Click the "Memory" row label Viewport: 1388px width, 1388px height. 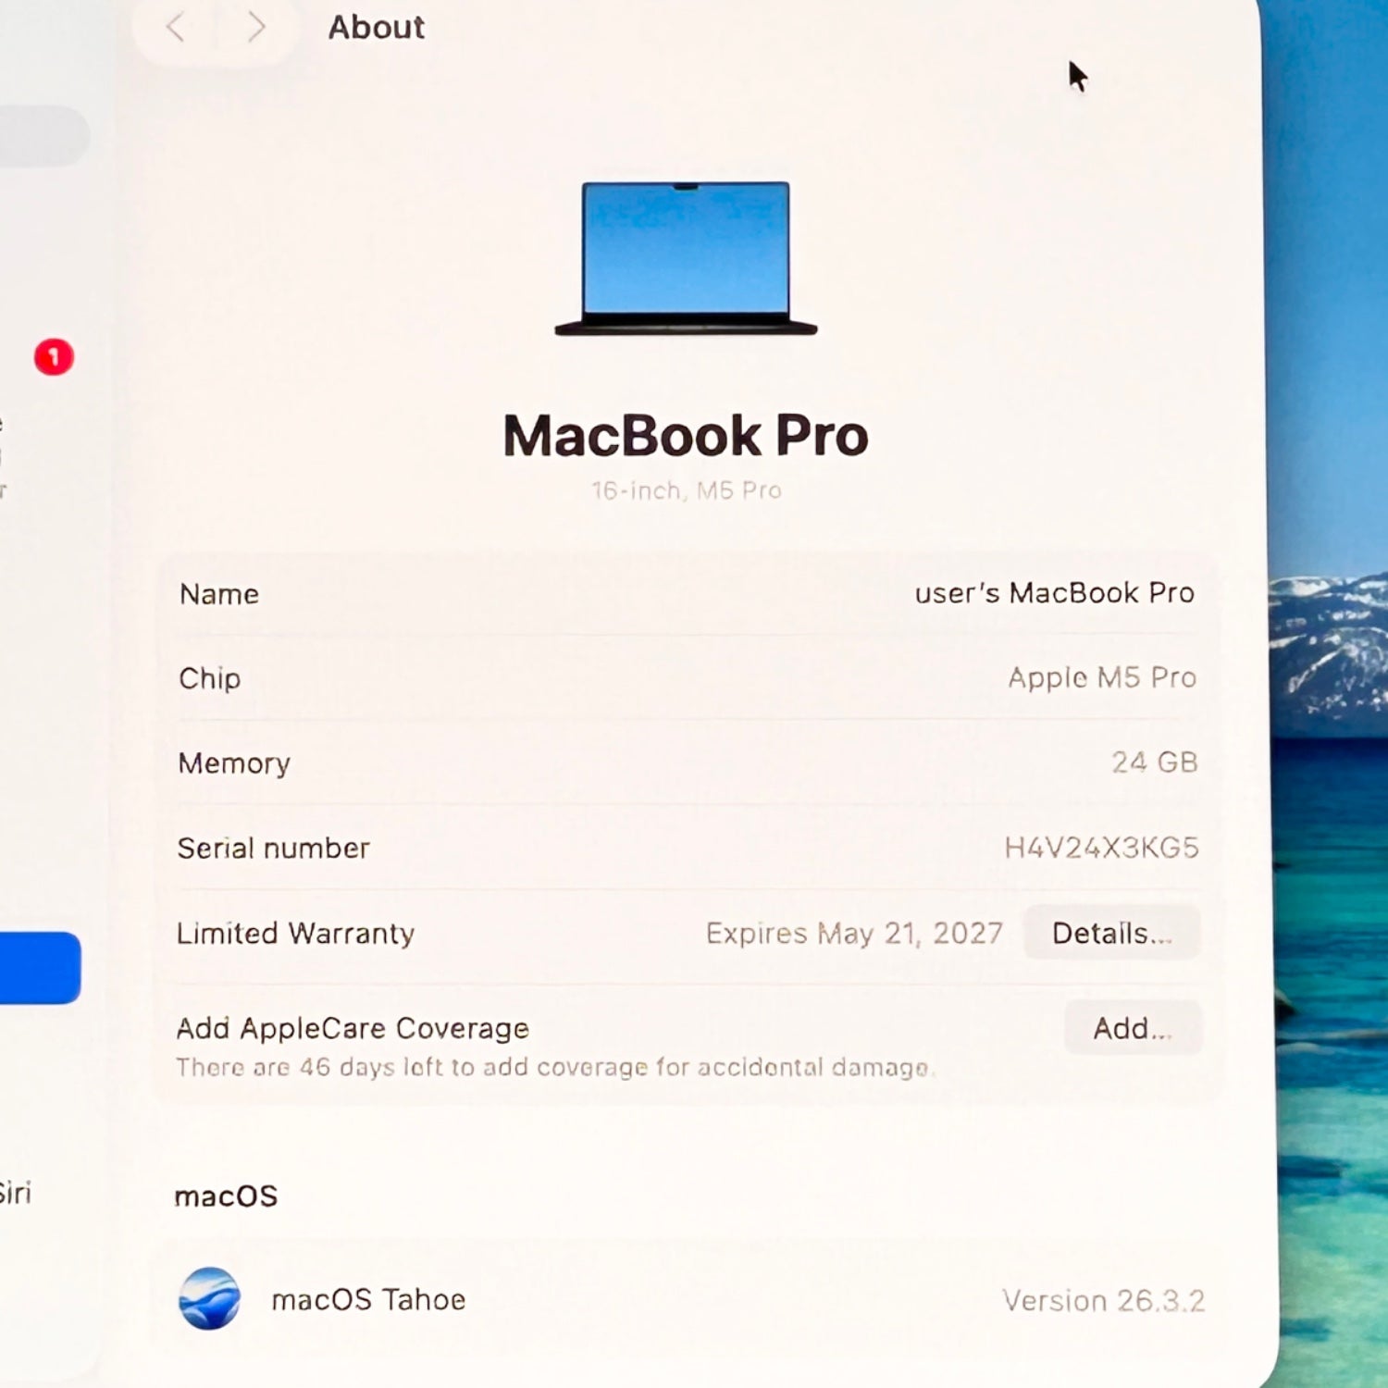pyautogui.click(x=234, y=763)
